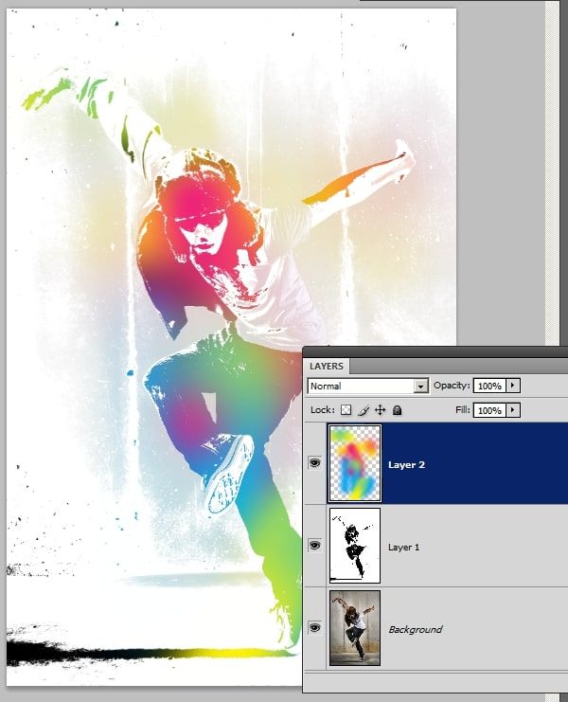Hide Layer 2 using its eye icon
The width and height of the screenshot is (568, 702).
pos(315,463)
